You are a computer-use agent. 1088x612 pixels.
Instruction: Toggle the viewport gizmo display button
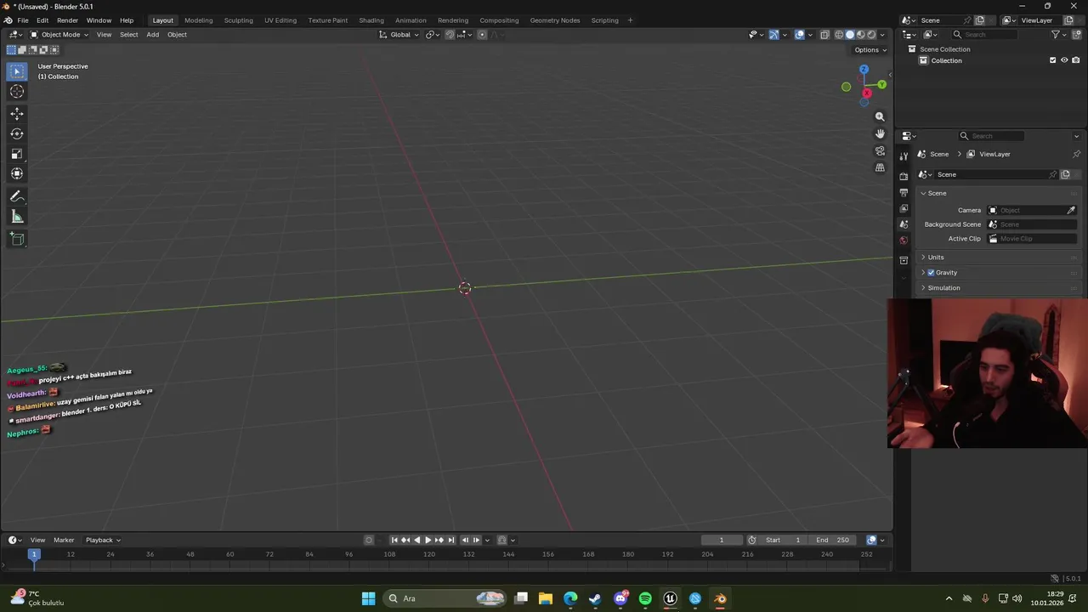773,35
